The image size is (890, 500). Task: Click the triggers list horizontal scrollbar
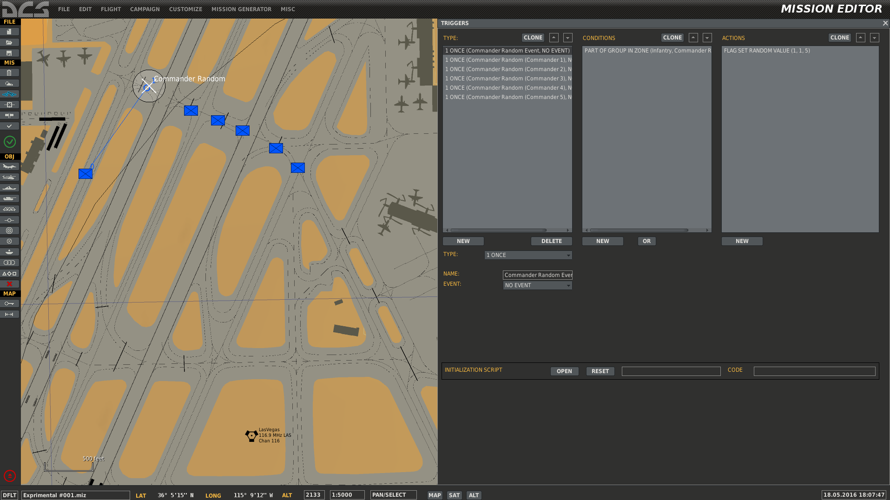click(x=499, y=230)
